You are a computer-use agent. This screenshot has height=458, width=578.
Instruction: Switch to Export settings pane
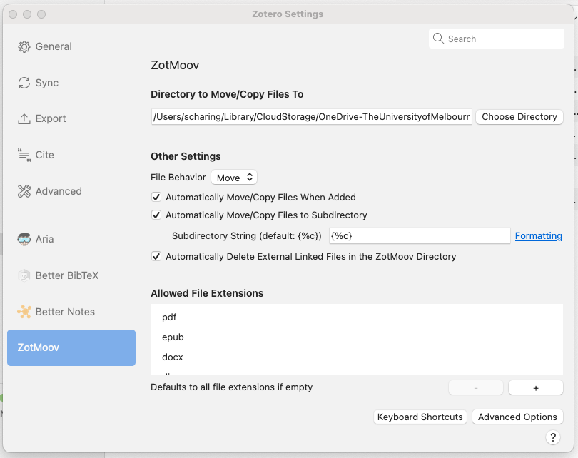[x=71, y=119]
